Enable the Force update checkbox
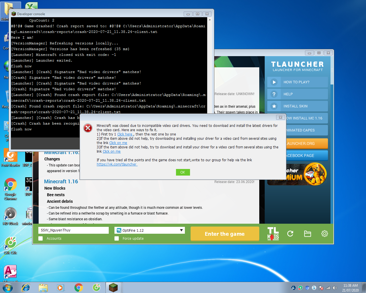Image resolution: width=366 pixels, height=293 pixels. tap(117, 239)
